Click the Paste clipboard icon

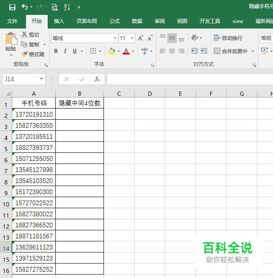(x=11, y=38)
